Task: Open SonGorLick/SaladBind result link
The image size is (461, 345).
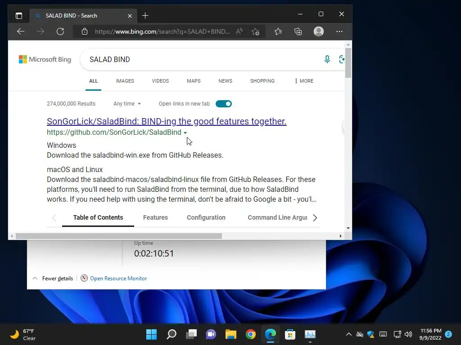Action: 167,121
